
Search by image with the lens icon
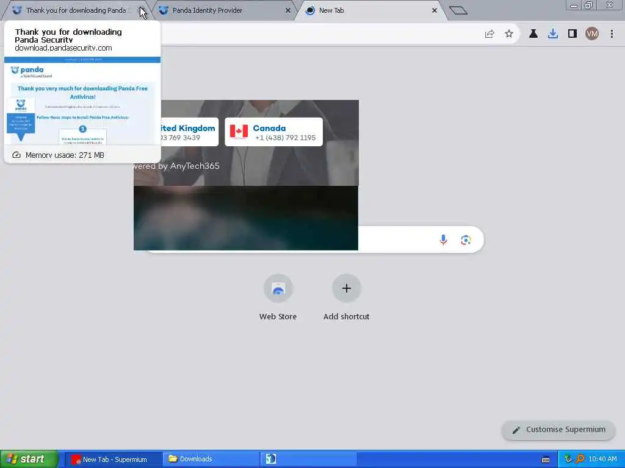[466, 239]
